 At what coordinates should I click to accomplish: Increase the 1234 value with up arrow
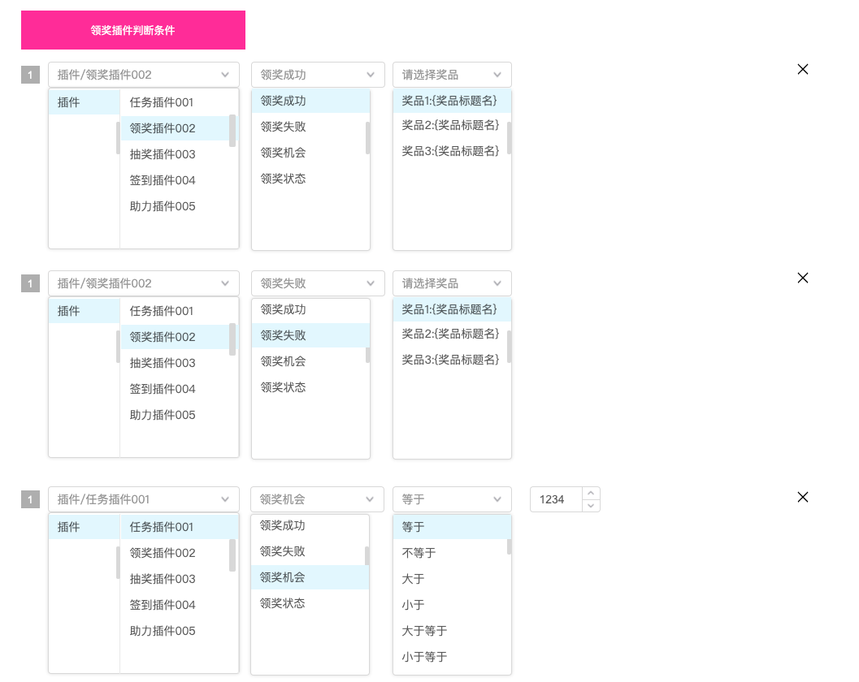pos(591,493)
